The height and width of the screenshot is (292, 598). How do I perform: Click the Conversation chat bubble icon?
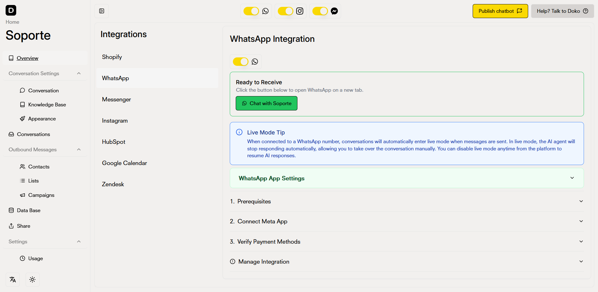coord(22,90)
